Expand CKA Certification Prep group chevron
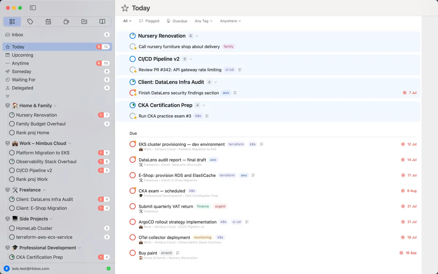This screenshot has width=438, height=274. [x=204, y=105]
